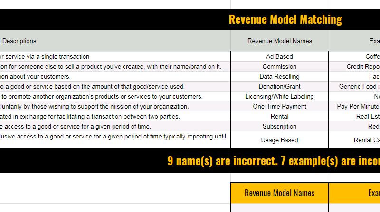The height and width of the screenshot is (212, 380).
Task: Select the 'One-Time Payment' cell
Action: (279, 106)
